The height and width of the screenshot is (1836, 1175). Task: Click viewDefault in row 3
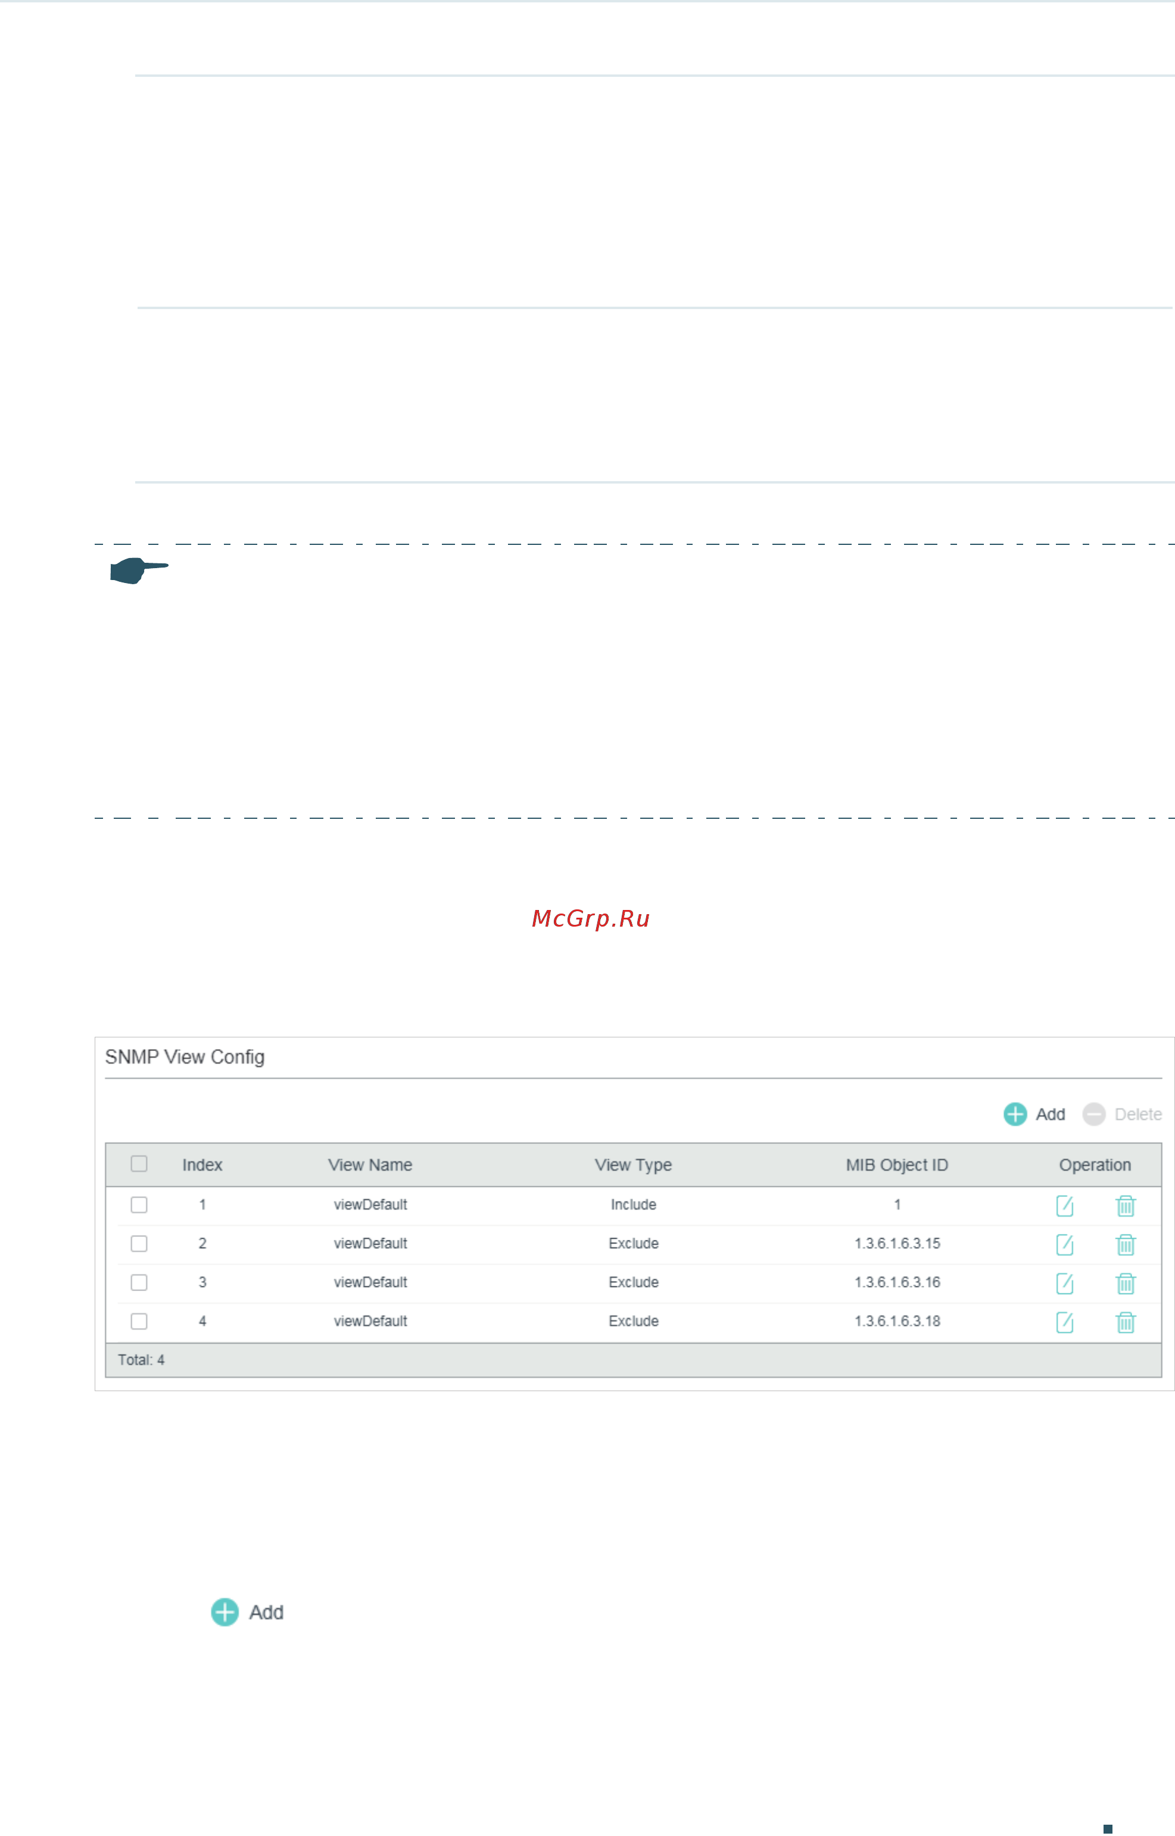point(370,1283)
